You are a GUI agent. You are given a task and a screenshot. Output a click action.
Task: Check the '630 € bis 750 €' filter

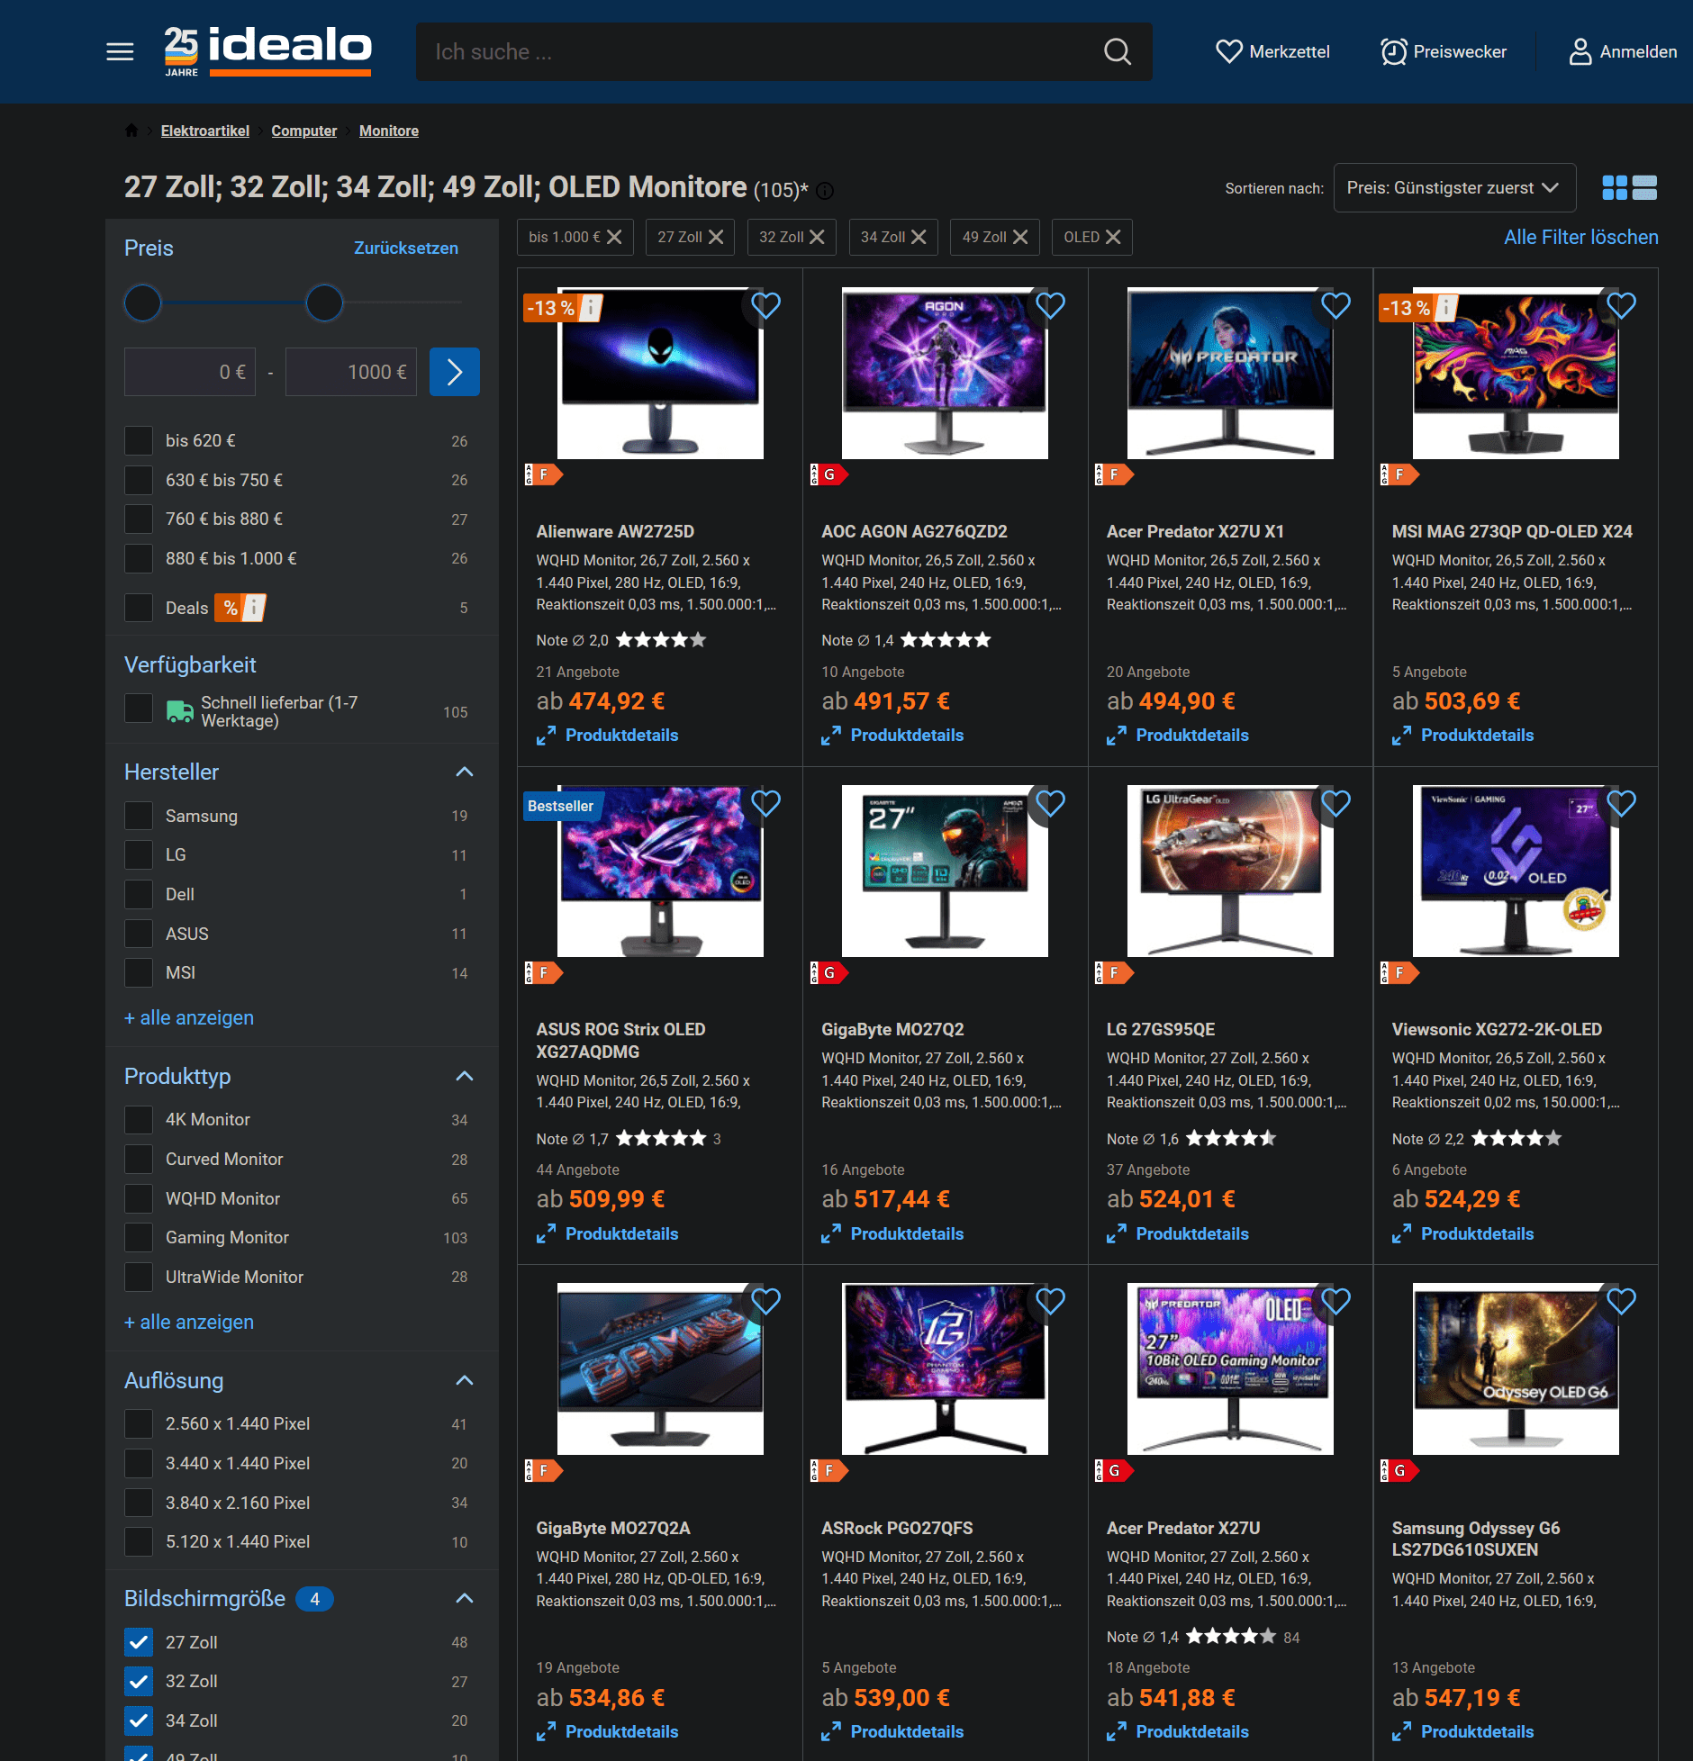point(139,480)
